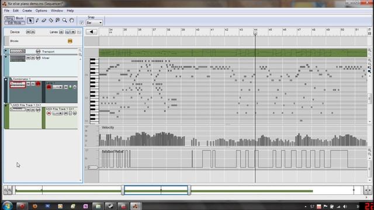
Task: Open Lane 1 quantize dropdown
Action: tap(57, 87)
